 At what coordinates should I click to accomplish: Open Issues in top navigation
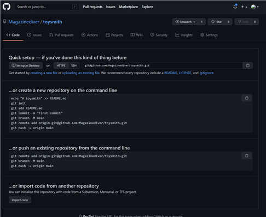pyautogui.click(x=111, y=7)
